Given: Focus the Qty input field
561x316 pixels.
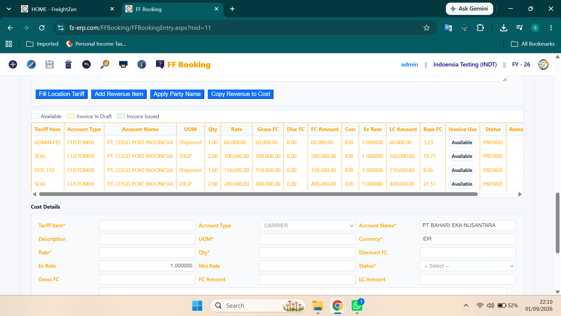Looking at the screenshot, I should (x=307, y=253).
